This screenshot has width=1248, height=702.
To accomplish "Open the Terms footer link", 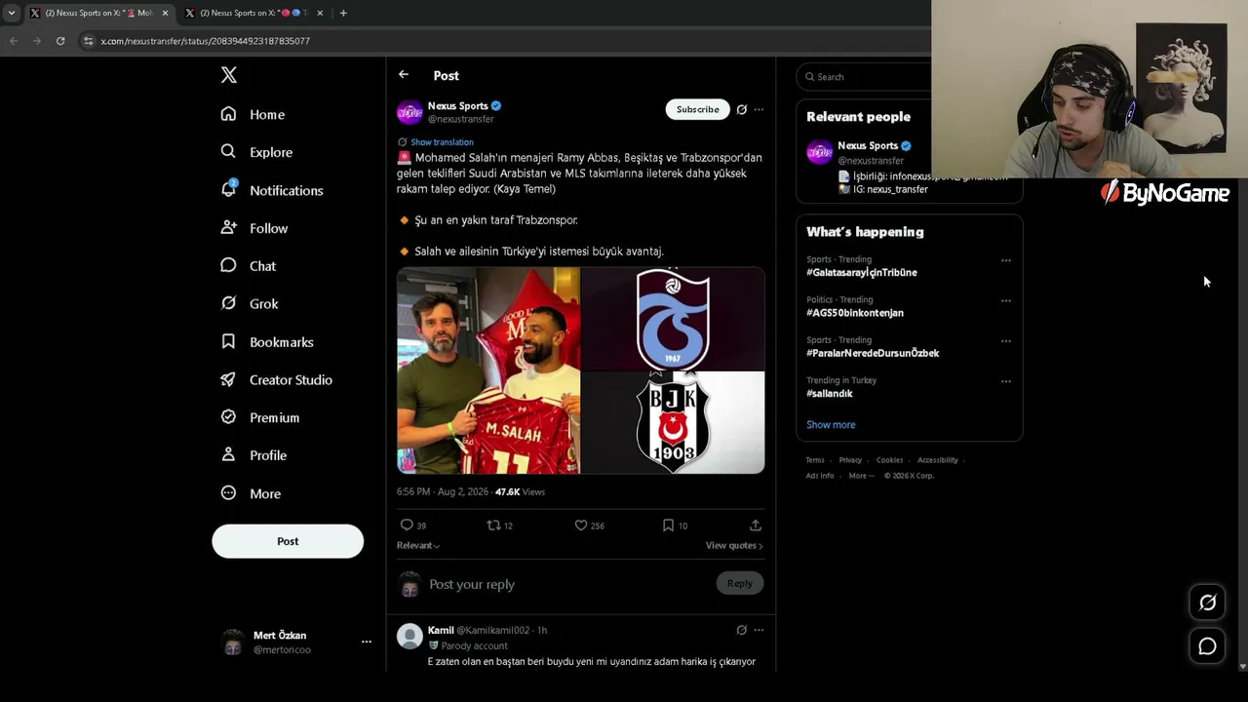I will (815, 460).
